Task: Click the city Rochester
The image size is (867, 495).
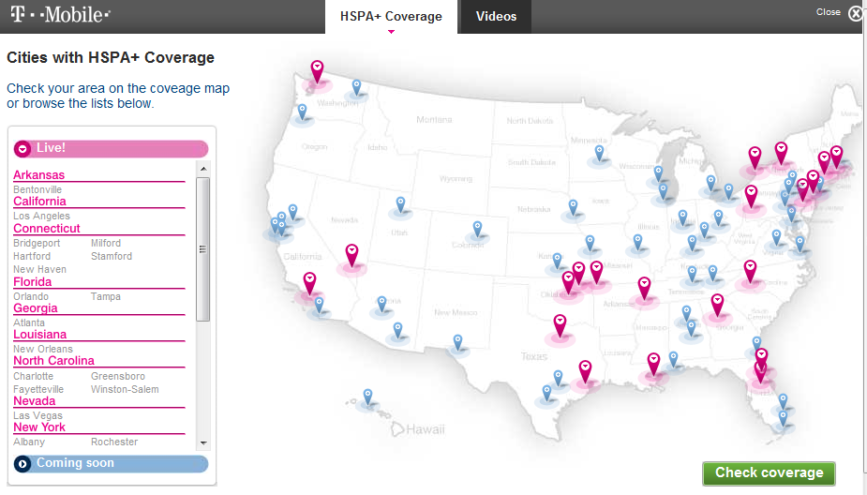Action: [x=114, y=442]
